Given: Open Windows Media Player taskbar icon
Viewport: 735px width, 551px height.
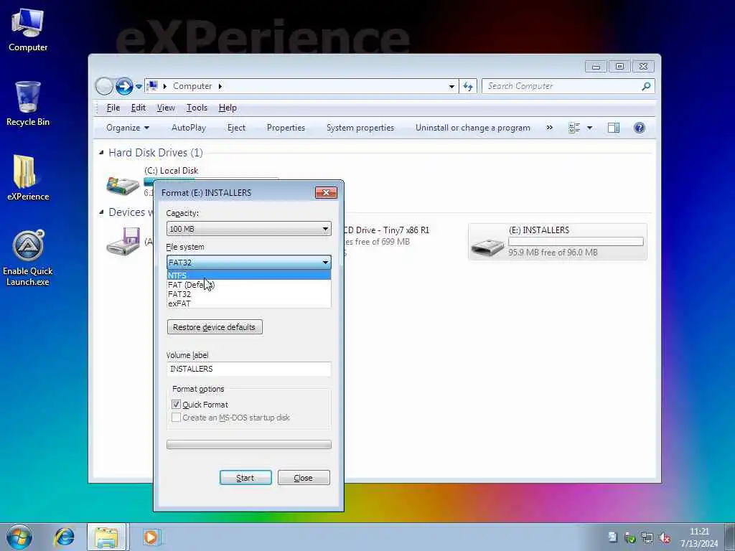Looking at the screenshot, I should 151,537.
